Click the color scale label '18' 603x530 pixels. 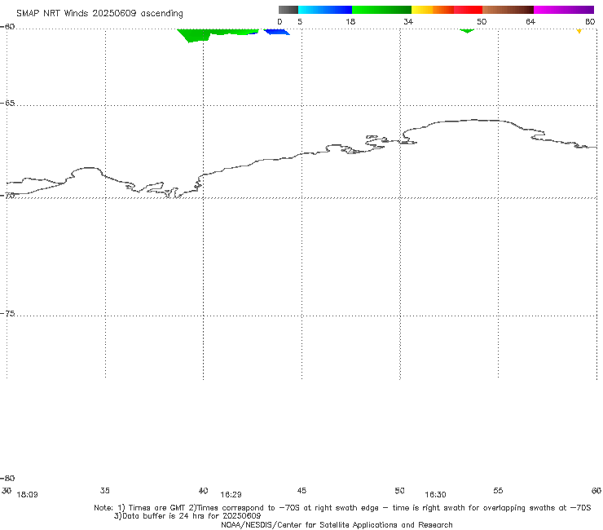click(350, 22)
